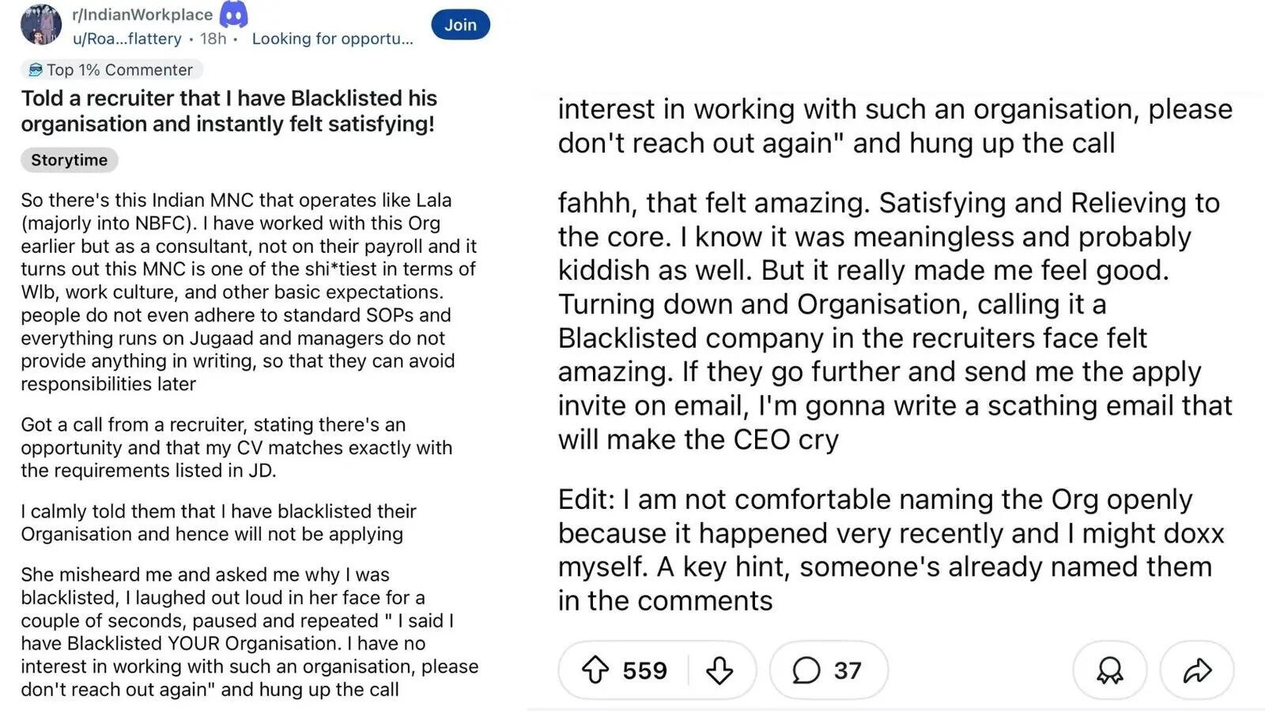Open the comments via speech bubble icon
The width and height of the screenshot is (1265, 711).
click(x=804, y=669)
